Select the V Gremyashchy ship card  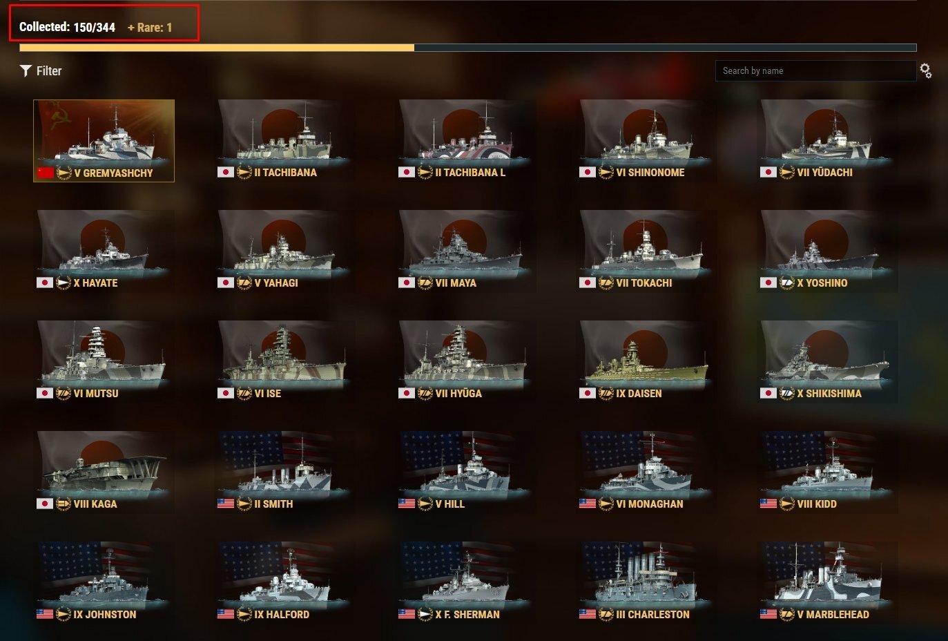tap(104, 141)
